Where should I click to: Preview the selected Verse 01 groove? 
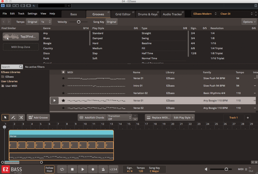click(x=54, y=100)
